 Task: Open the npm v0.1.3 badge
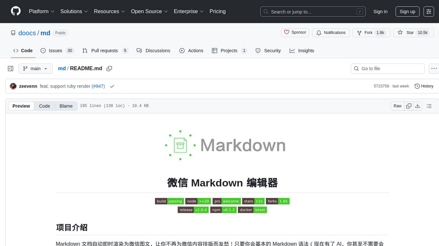click(223, 210)
